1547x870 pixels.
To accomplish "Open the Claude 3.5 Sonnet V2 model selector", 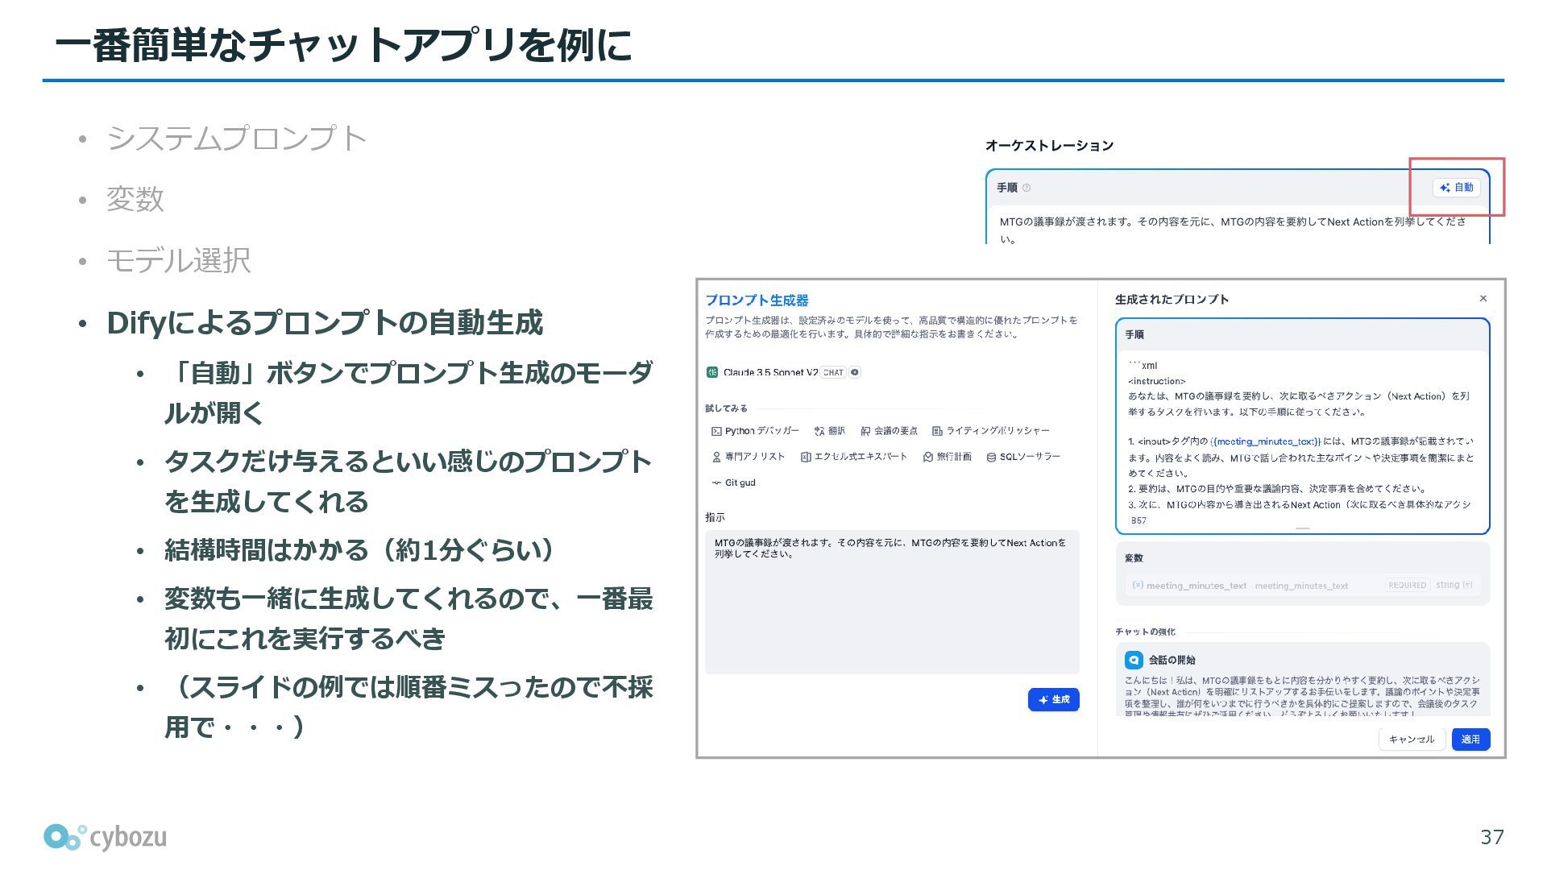I will (x=783, y=372).
